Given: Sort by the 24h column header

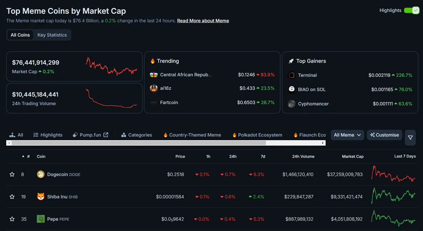Looking at the screenshot, I should pyautogui.click(x=233, y=156).
